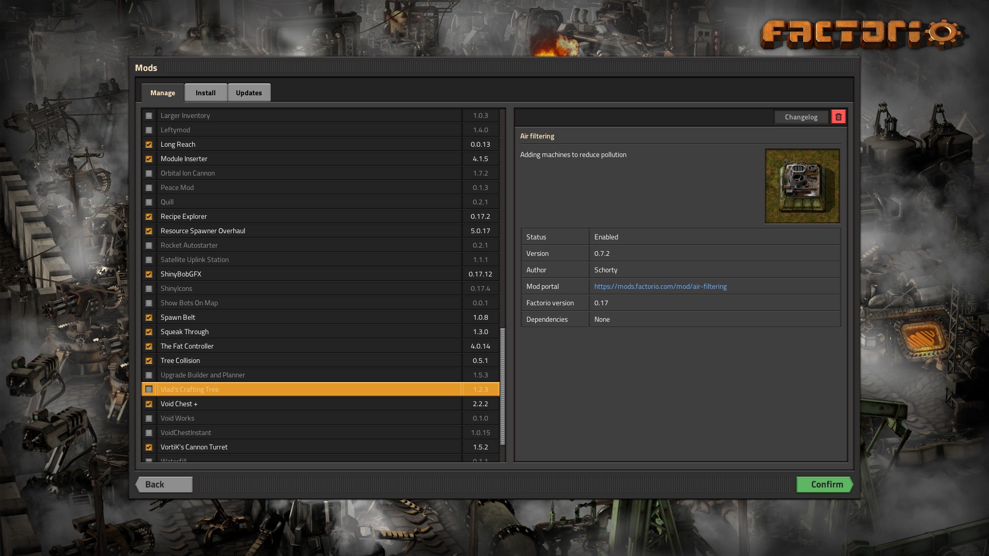Enable the Void Works mod checkbox

[149, 419]
